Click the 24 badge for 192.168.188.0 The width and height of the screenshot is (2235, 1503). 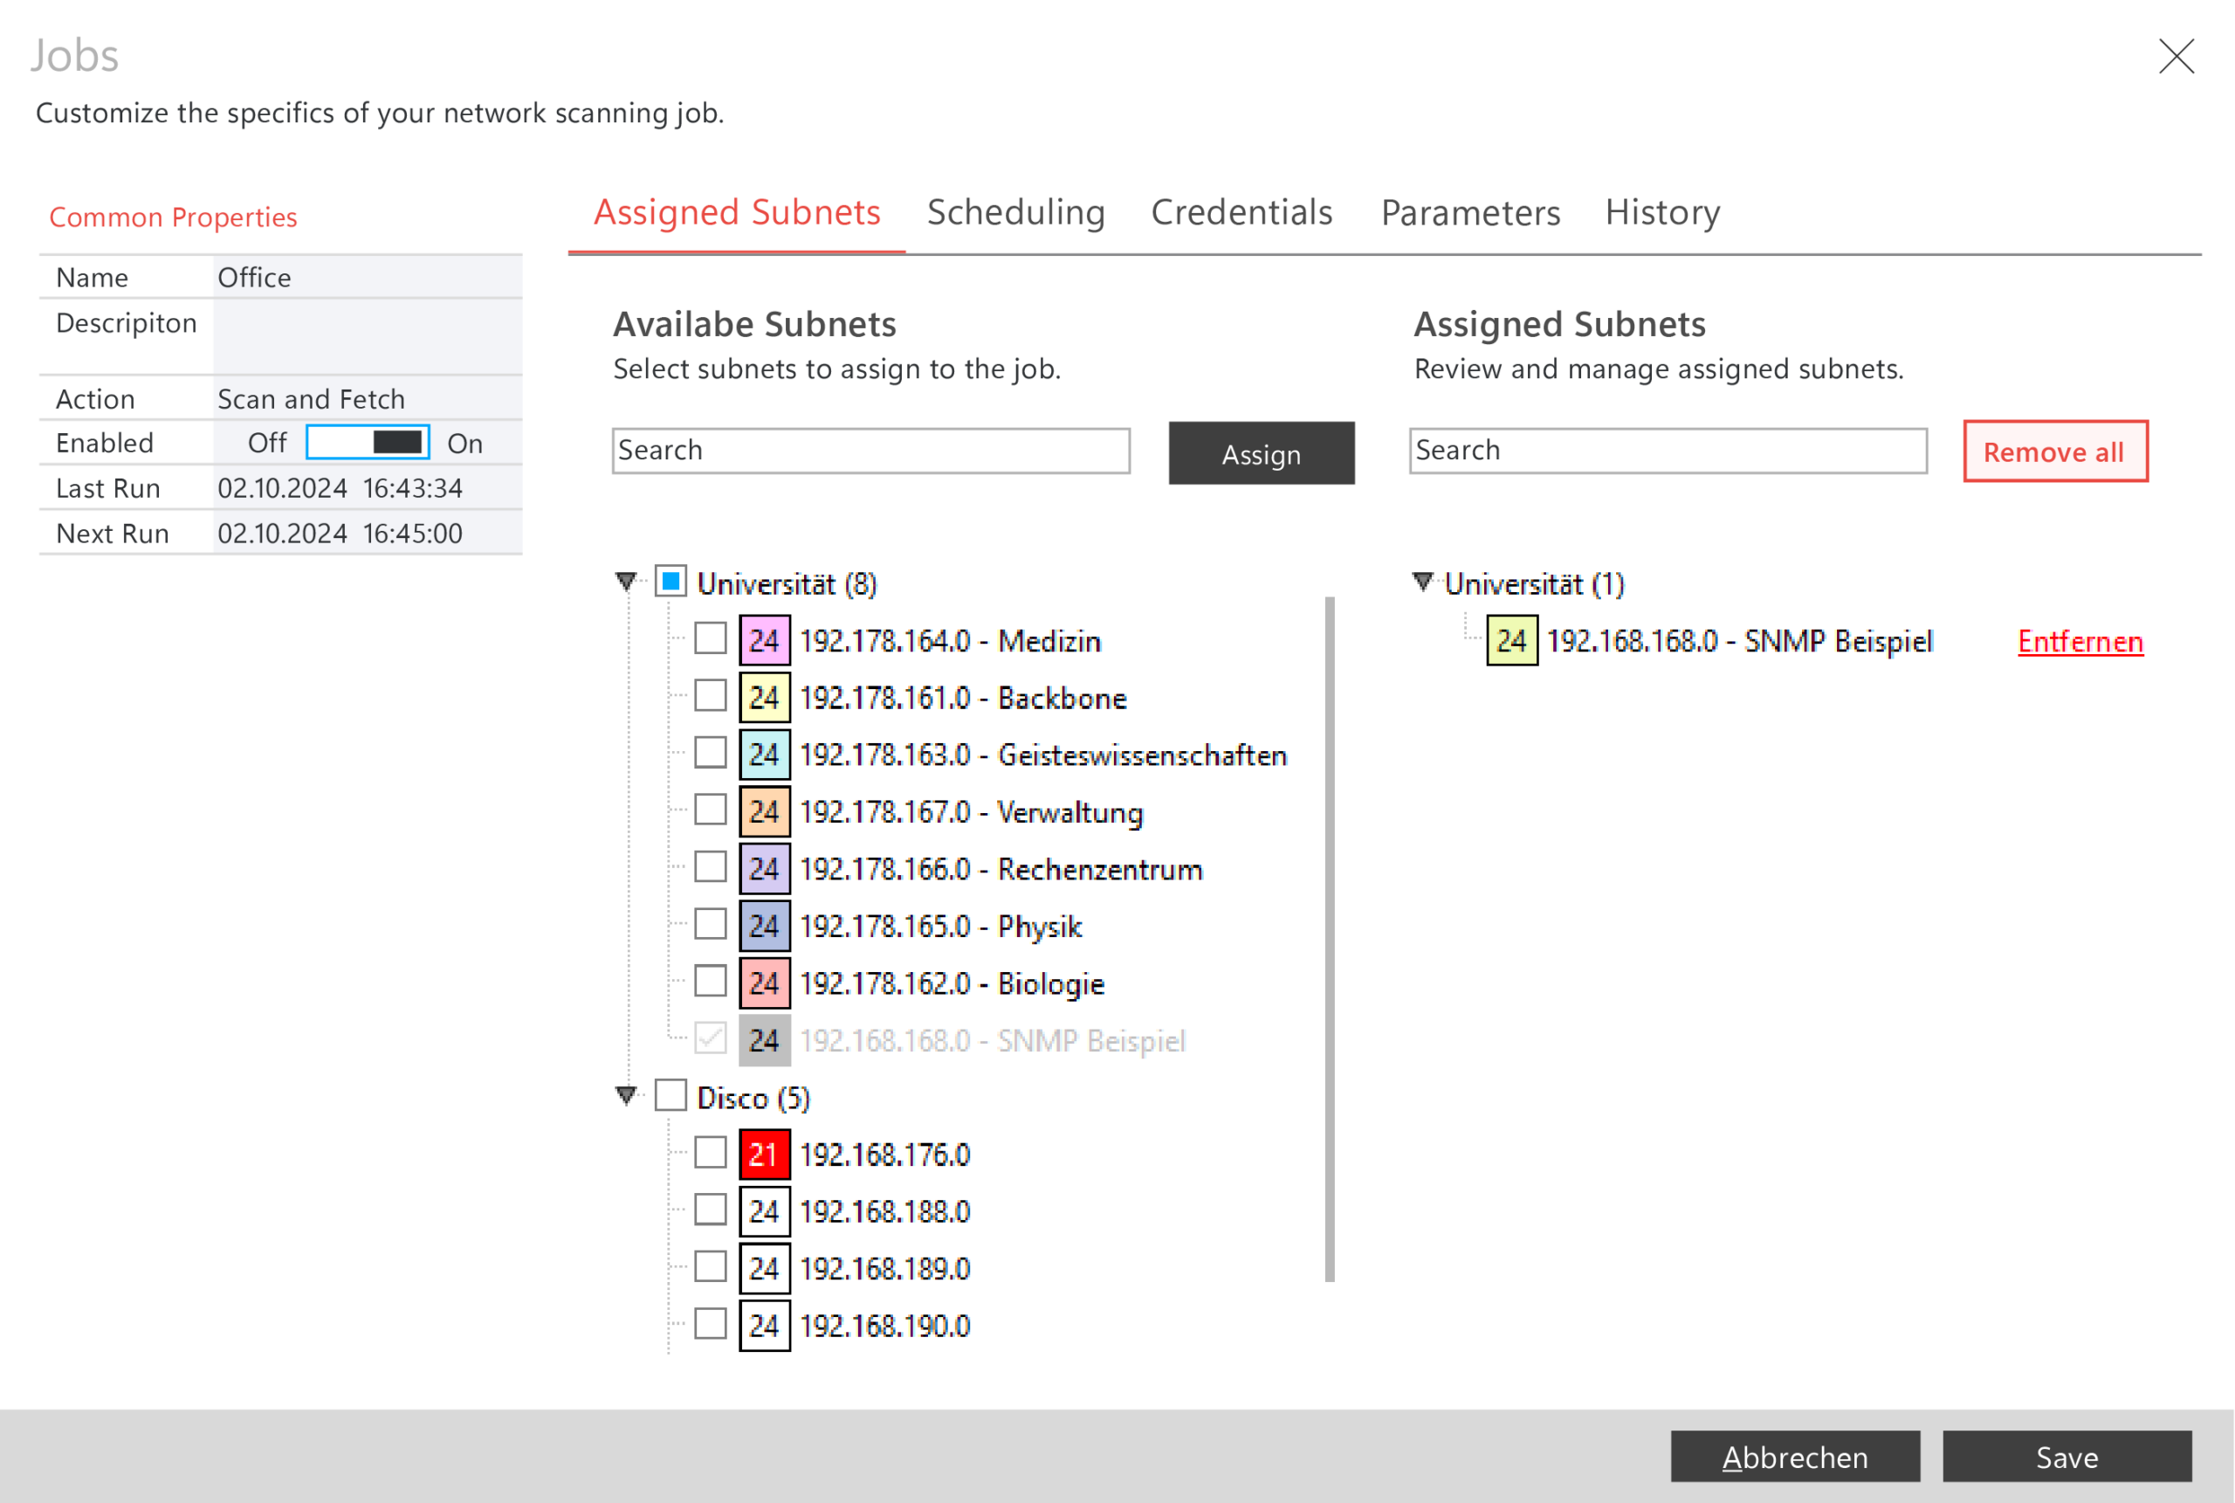(765, 1210)
